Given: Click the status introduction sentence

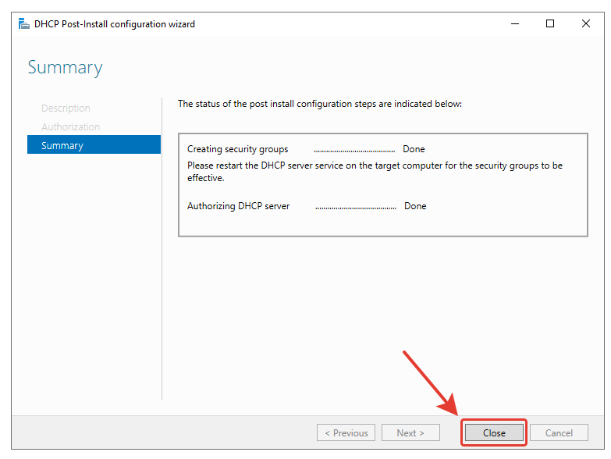Looking at the screenshot, I should pyautogui.click(x=320, y=104).
